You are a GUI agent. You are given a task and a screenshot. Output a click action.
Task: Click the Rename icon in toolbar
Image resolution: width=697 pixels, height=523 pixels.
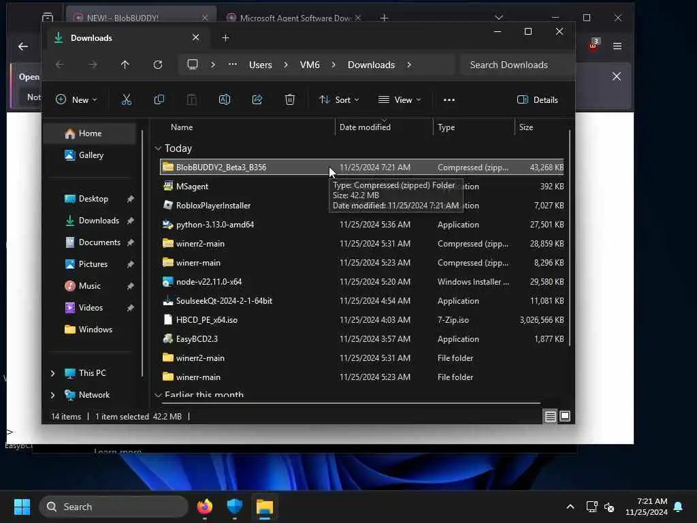pos(225,99)
